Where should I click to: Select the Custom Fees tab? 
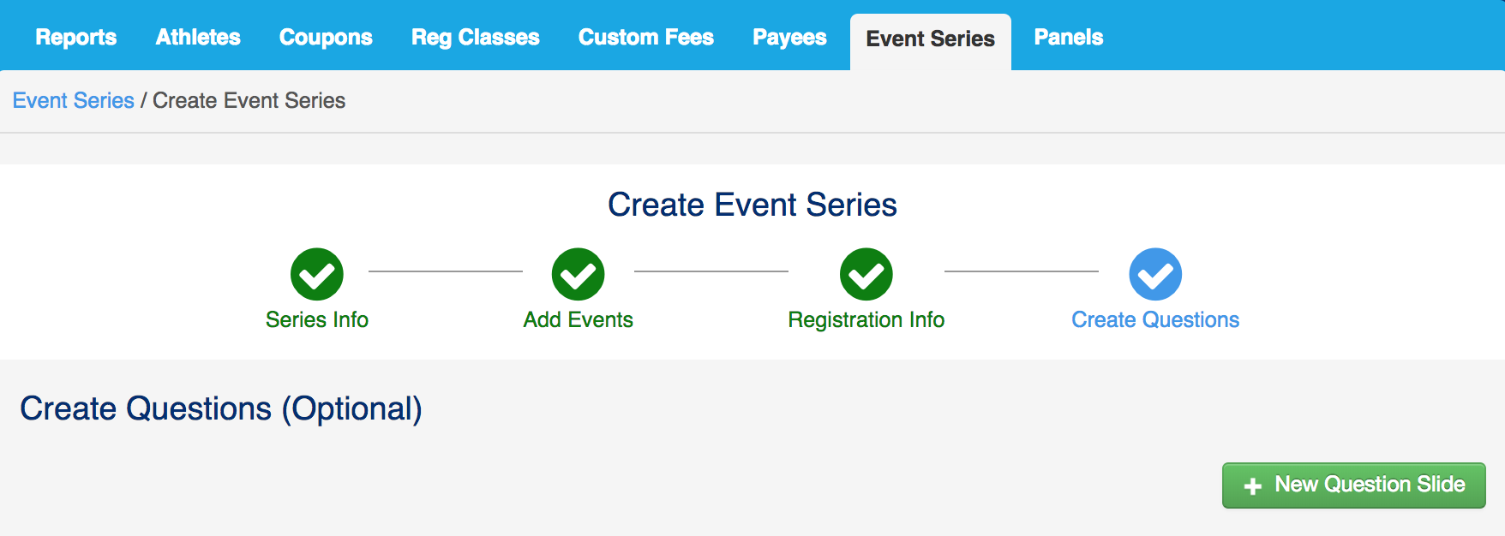point(646,38)
